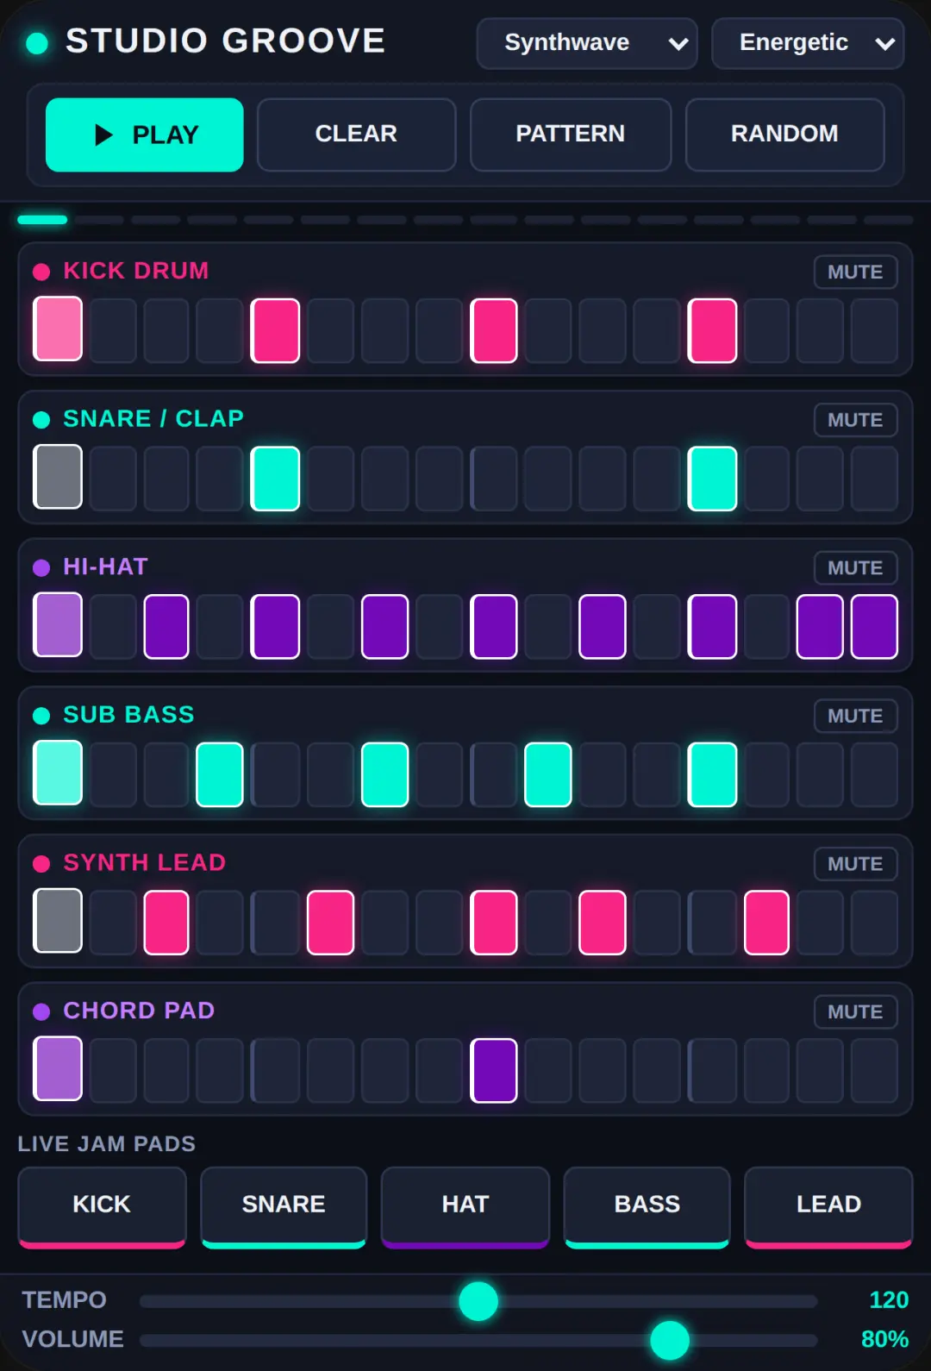Image resolution: width=931 pixels, height=1371 pixels.
Task: Toggle first step of Snare / Clap row
Action: point(58,477)
